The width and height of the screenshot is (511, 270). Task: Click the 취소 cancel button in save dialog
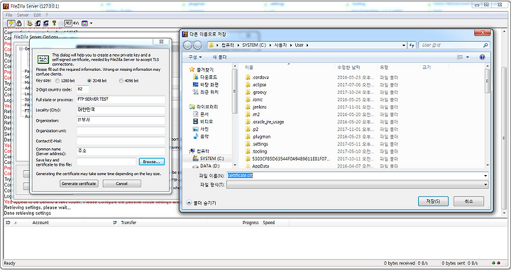tap(468, 201)
